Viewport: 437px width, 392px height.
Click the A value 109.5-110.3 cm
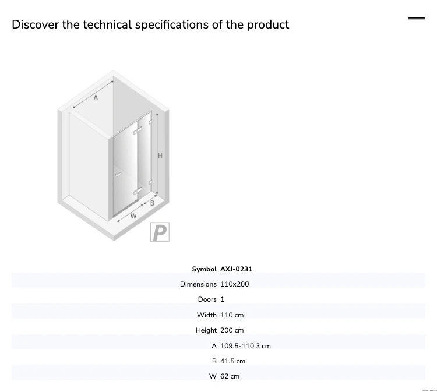click(245, 346)
